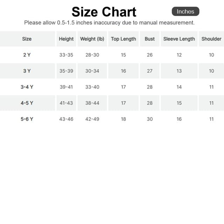Click the 3 Y size row label
Screen dimensions: 224x224
pyautogui.click(x=27, y=71)
